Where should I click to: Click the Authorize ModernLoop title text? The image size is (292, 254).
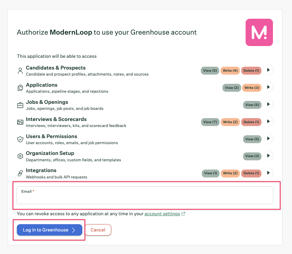tap(107, 32)
